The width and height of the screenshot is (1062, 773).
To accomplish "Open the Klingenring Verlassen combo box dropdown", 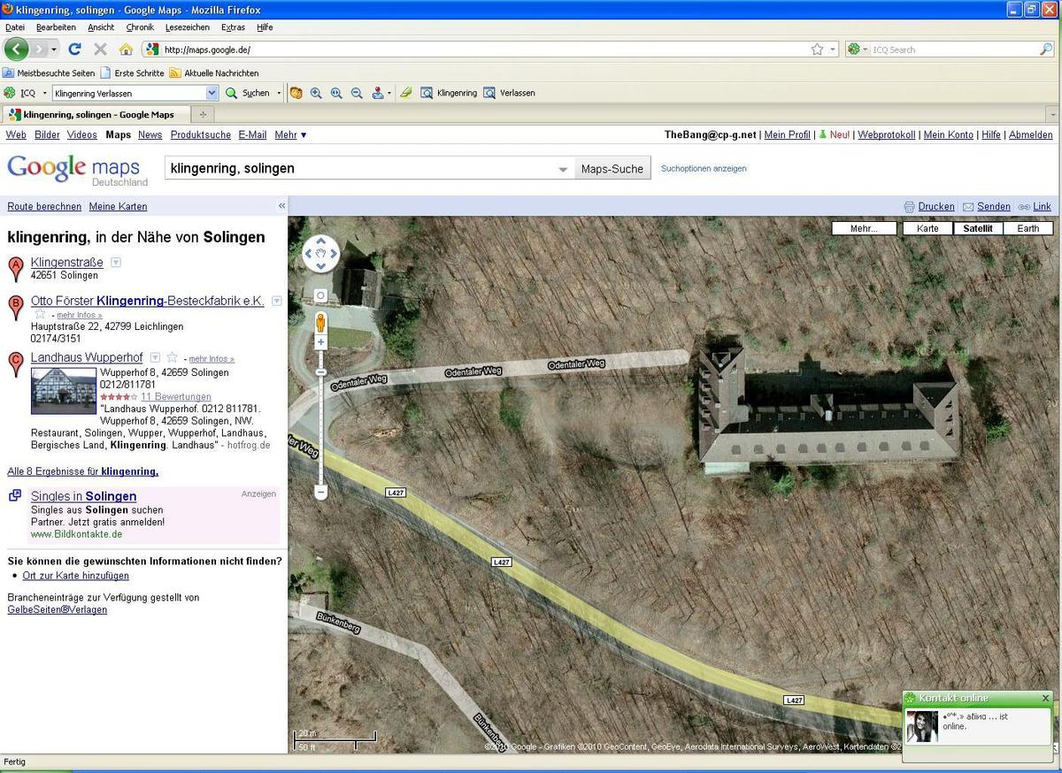I will [212, 93].
